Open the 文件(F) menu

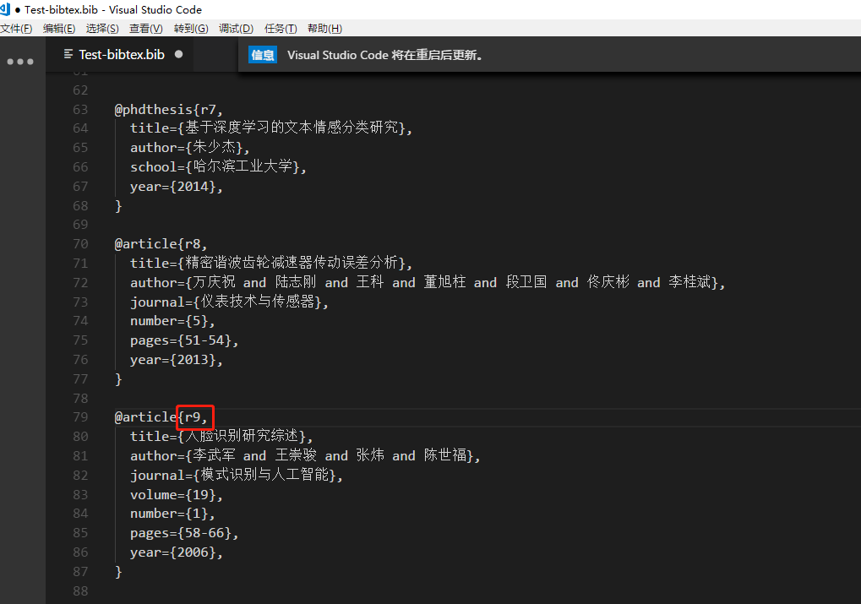16,29
